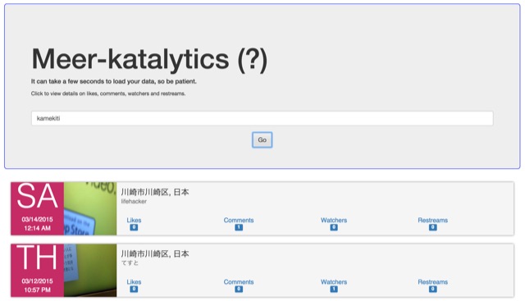
Task: Open Restreams for the lifehacker stream
Action: tap(432, 220)
